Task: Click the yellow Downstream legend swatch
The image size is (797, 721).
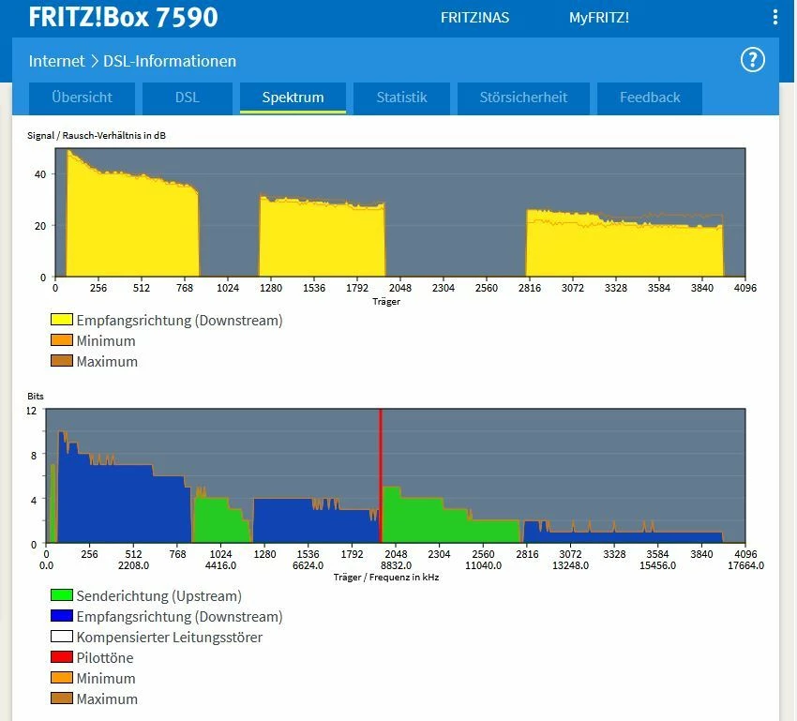Action: pyautogui.click(x=62, y=320)
